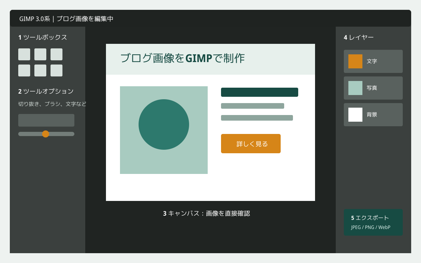
Task: Click the JPEG / PNG / WebP text
Action: click(371, 227)
